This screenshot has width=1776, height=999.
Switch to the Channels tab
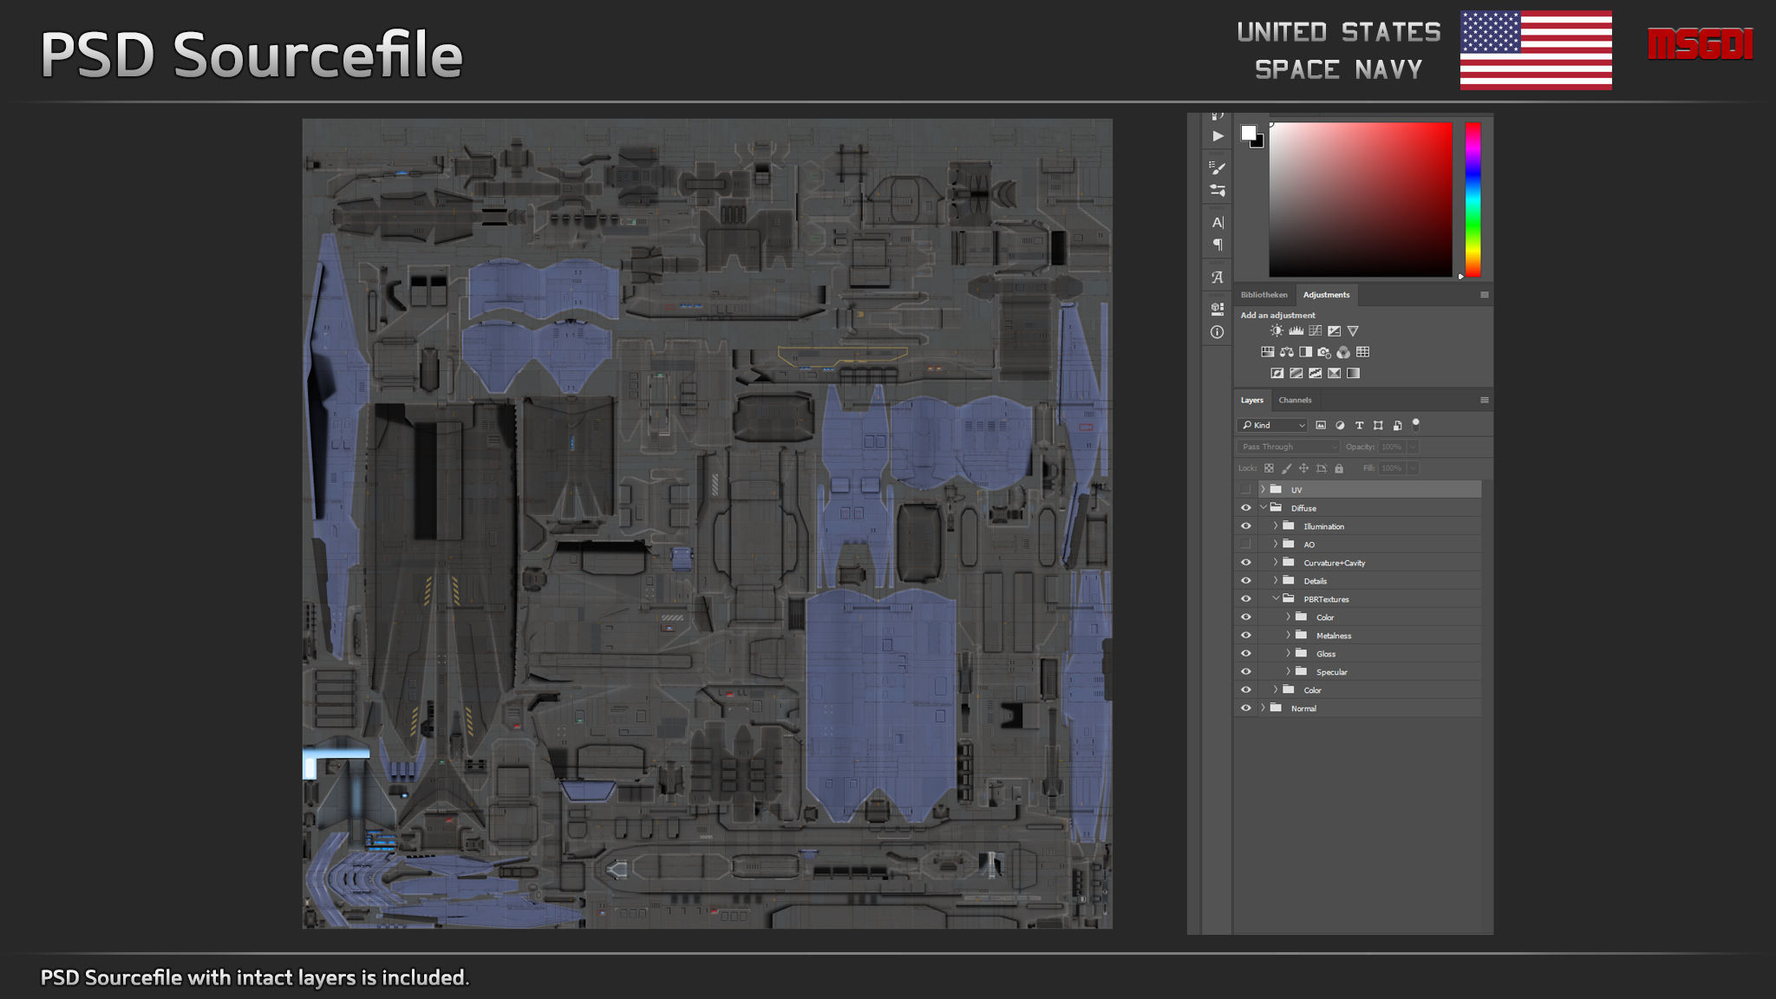point(1295,400)
